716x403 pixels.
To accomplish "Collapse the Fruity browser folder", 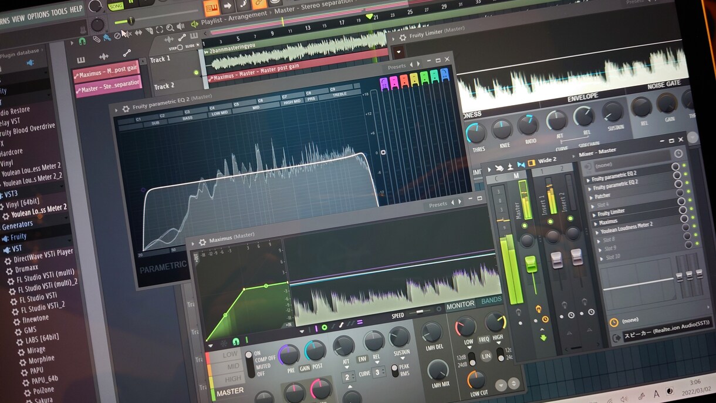I will pyautogui.click(x=18, y=237).
